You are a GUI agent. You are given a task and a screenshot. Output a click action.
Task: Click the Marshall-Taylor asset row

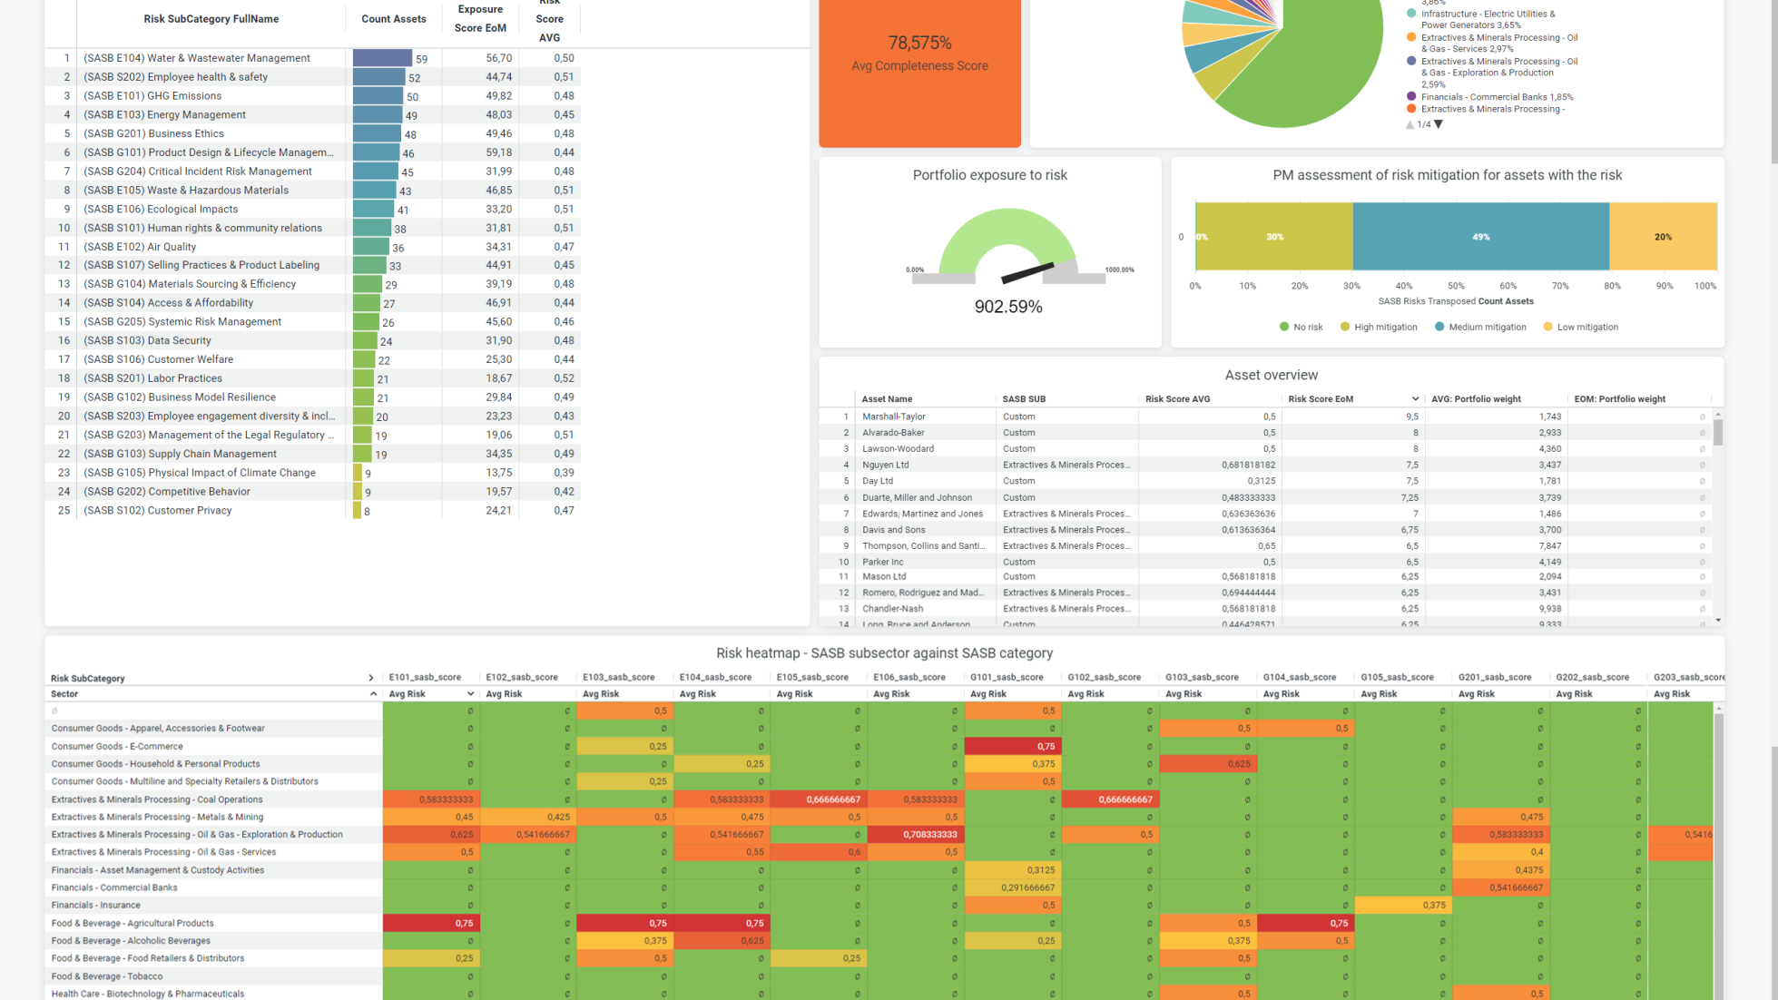tap(893, 417)
